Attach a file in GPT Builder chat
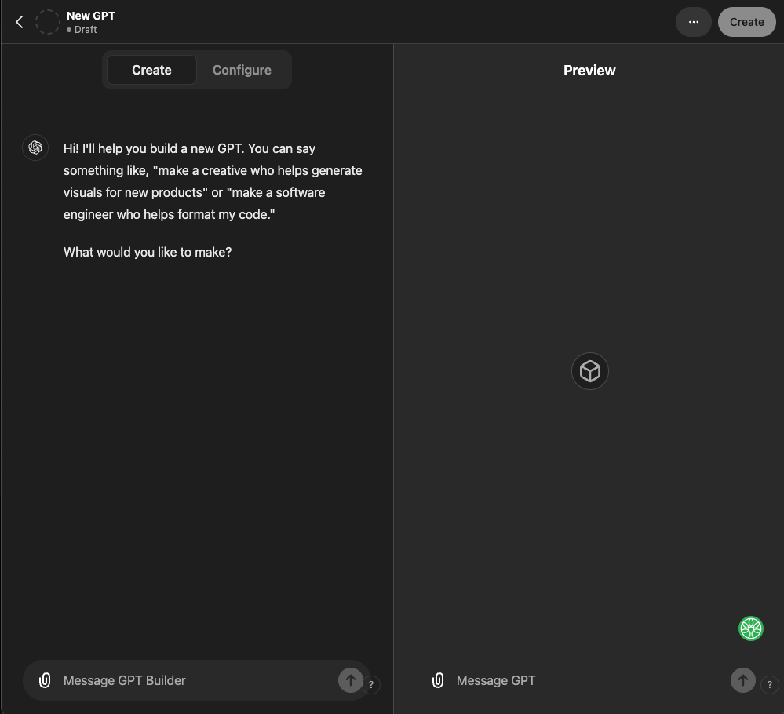This screenshot has width=784, height=714. click(45, 680)
